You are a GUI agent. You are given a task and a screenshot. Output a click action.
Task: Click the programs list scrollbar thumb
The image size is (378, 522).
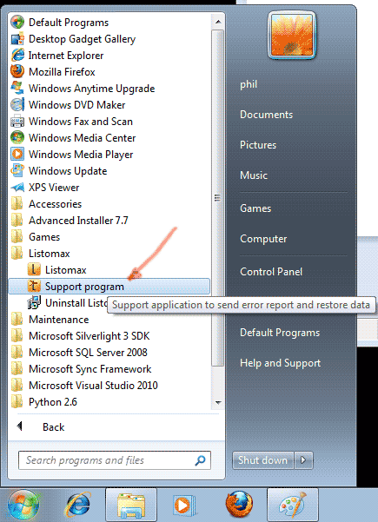tap(218, 198)
